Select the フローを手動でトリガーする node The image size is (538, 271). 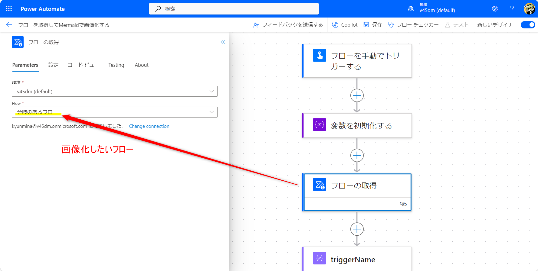coord(357,61)
